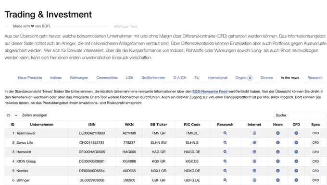Image resolution: width=327 pixels, height=185 pixels.
Task: Show news info icon for Hensoldt
Action: click(x=278, y=152)
